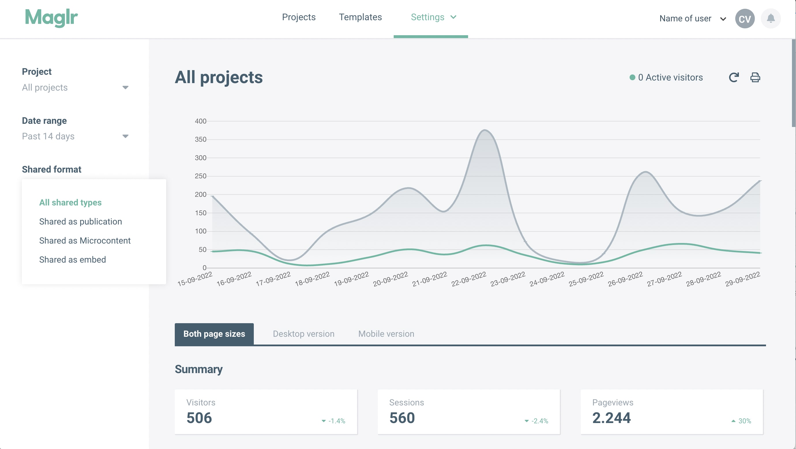796x449 pixels.
Task: Click the Settings dropdown chevron icon
Action: tap(455, 17)
